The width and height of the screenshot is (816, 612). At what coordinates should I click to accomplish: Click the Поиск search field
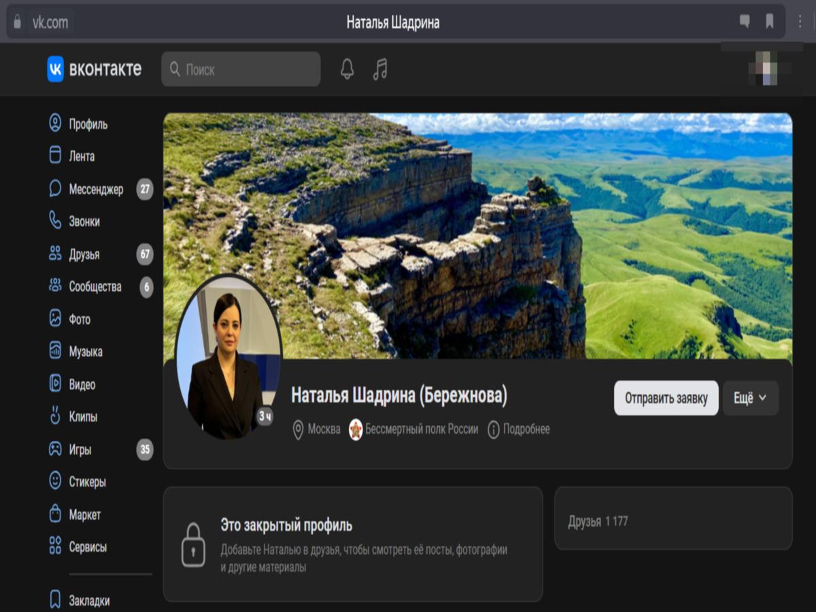pos(241,69)
